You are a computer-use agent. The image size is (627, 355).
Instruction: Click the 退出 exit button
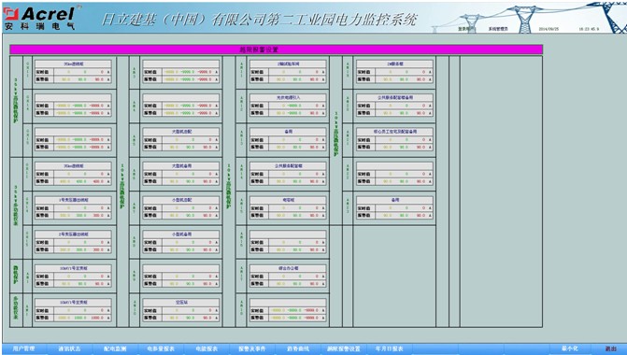(610, 349)
